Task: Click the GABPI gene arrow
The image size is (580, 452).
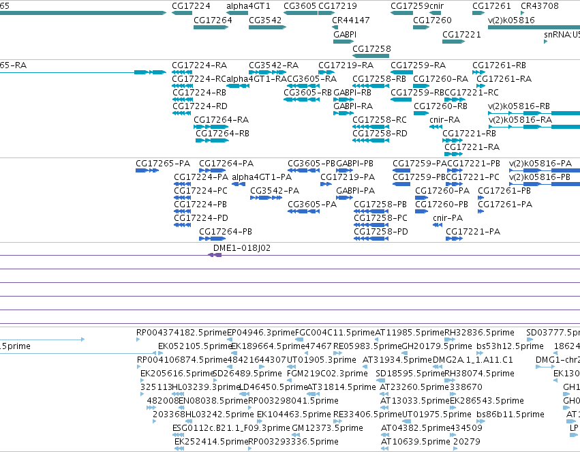Action: (344, 42)
